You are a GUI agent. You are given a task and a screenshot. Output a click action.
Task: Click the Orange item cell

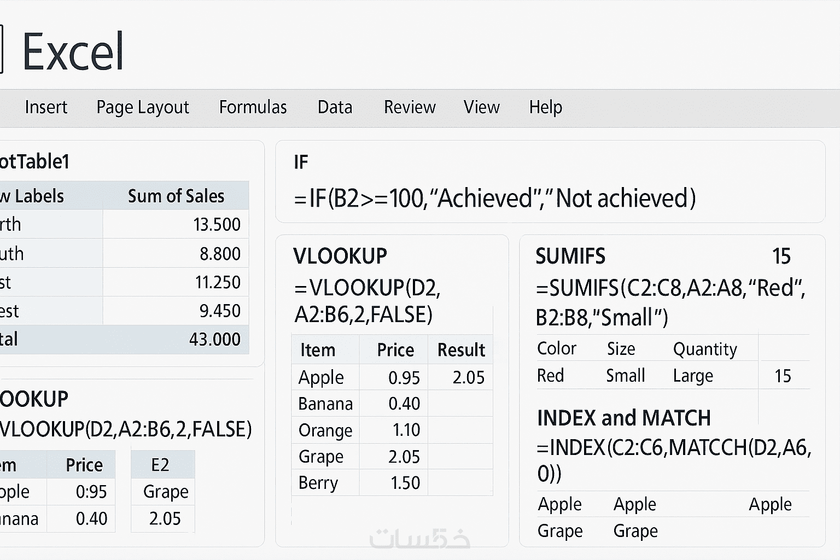pos(325,430)
